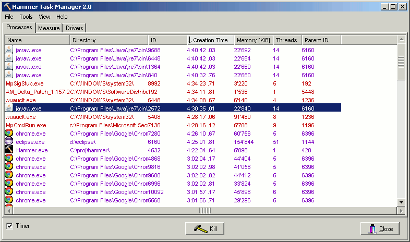Screen dimensions: 410x242
Task: Click the Java icon of process 840
Action: pyautogui.click(x=9, y=75)
